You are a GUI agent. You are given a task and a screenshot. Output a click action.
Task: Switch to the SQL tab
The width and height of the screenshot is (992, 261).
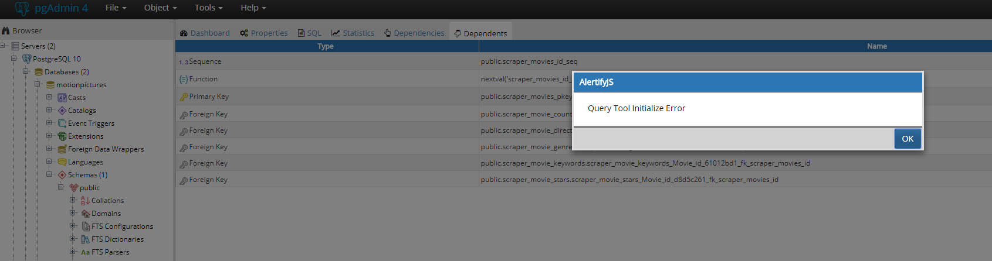coord(310,33)
